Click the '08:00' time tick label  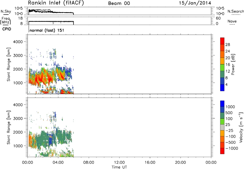(89, 163)
